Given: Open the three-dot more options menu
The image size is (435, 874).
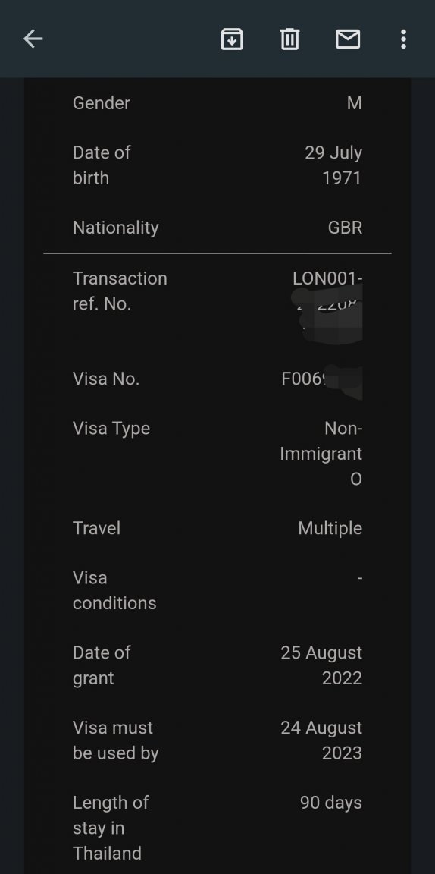Looking at the screenshot, I should point(403,39).
